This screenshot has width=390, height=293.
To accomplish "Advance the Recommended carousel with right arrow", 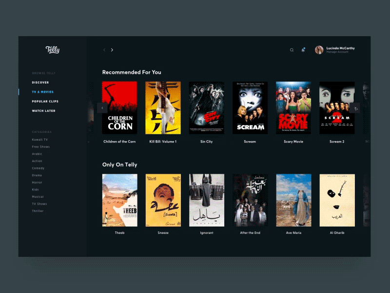I will 356,108.
